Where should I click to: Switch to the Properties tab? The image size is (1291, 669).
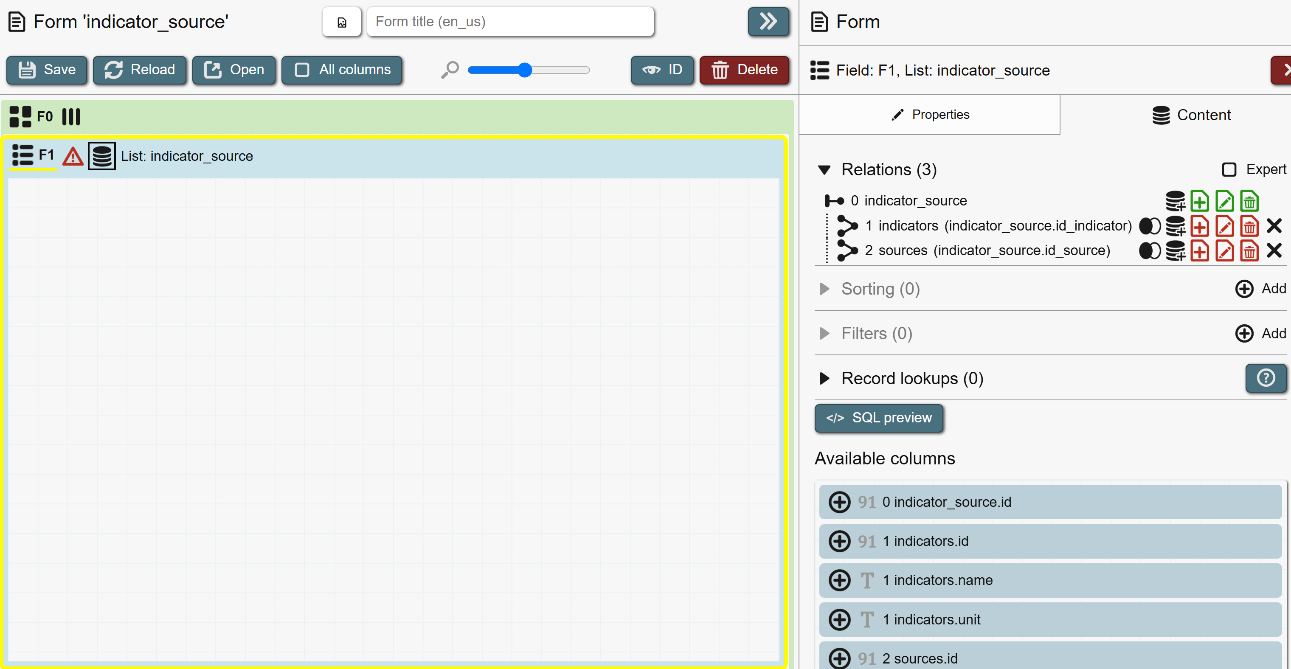[930, 115]
